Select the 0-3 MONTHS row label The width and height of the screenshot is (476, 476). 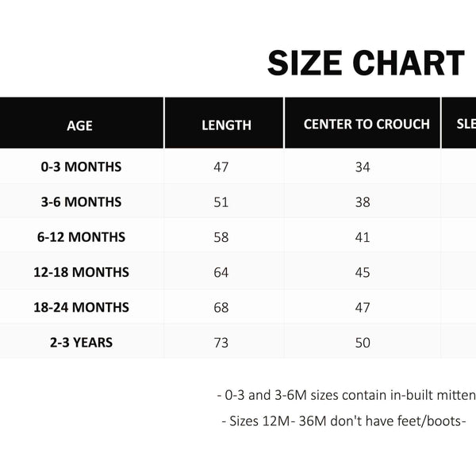pyautogui.click(x=81, y=167)
